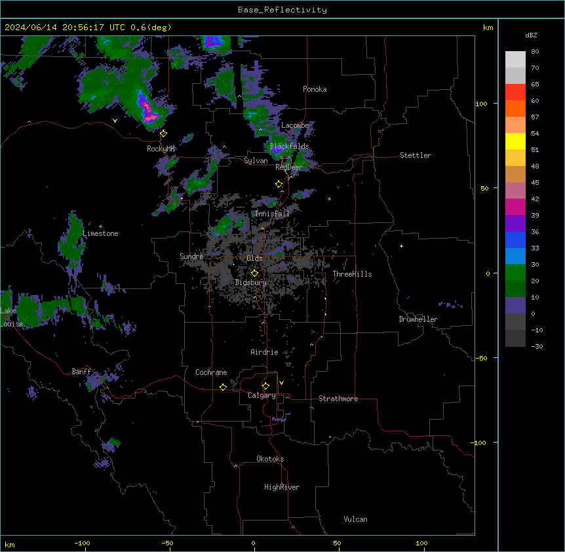Viewport: 565px width, 552px height.
Task: Click the Sylvan label
Action: (256, 161)
